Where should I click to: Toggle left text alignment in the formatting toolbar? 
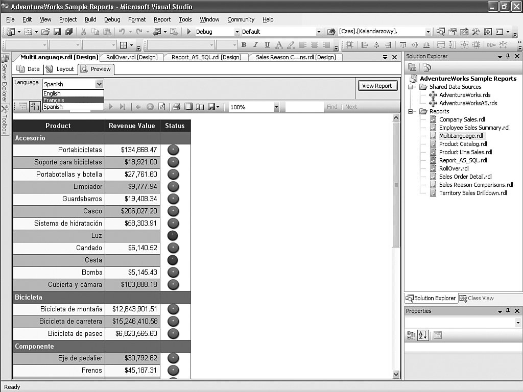(302, 45)
